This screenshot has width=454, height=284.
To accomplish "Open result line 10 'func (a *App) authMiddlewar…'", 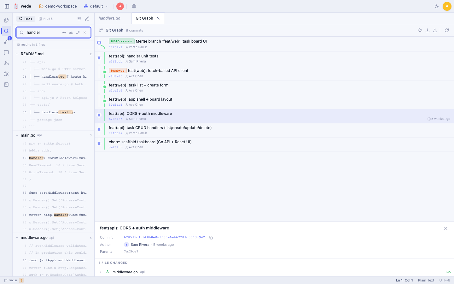I will click(54, 260).
